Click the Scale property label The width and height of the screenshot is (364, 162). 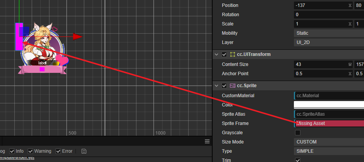coord(228,24)
